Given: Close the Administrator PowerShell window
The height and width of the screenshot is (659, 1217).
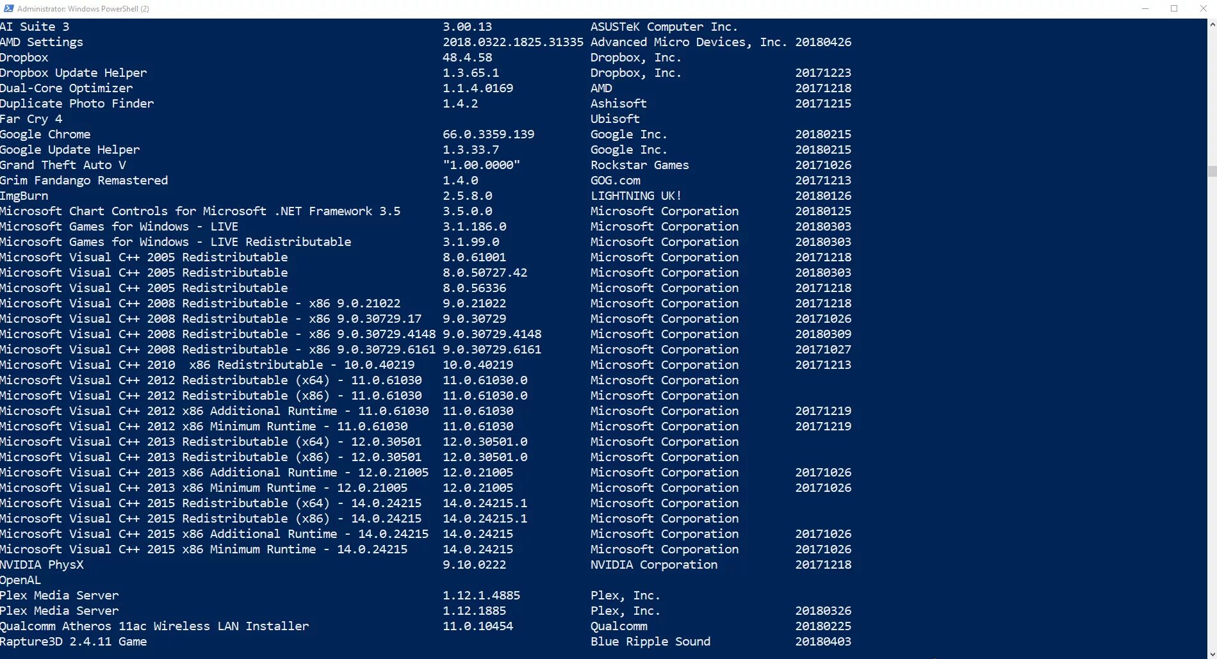Looking at the screenshot, I should tap(1203, 8).
